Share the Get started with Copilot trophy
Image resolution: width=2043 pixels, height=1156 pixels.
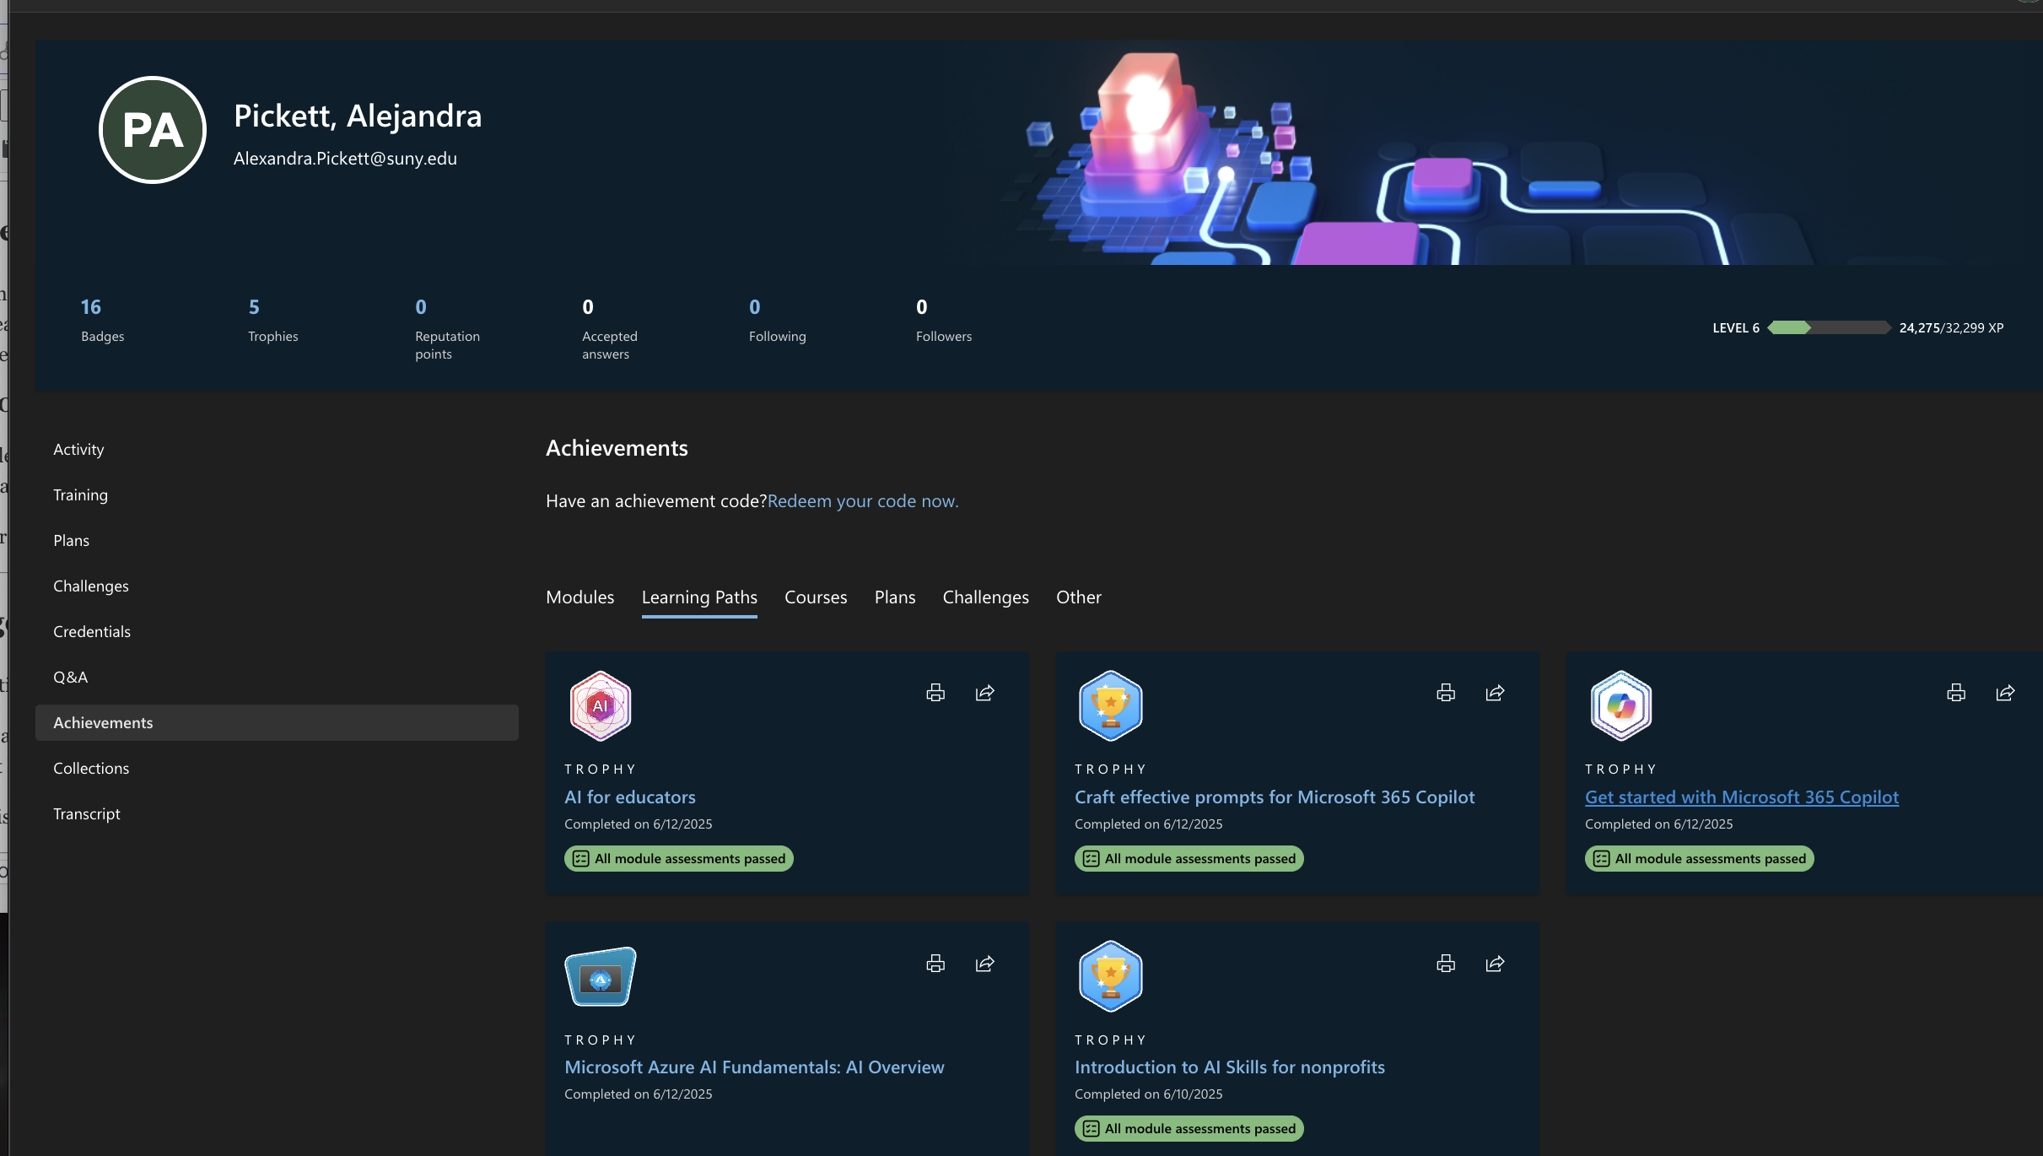coord(2006,693)
